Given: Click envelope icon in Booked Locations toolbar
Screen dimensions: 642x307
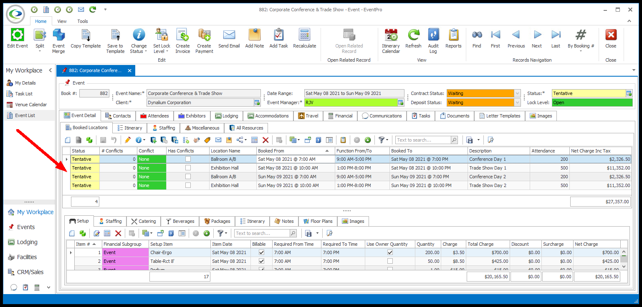Looking at the screenshot, I should coord(218,140).
